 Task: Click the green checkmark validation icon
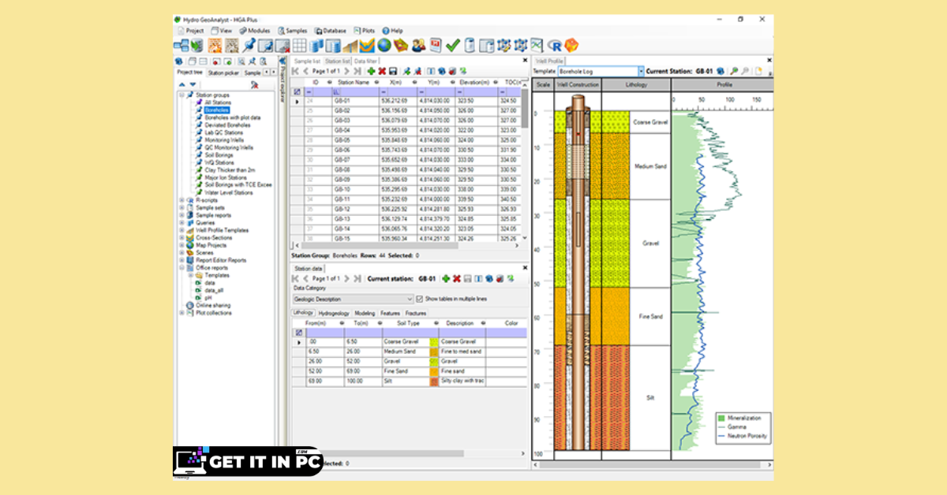coord(453,46)
